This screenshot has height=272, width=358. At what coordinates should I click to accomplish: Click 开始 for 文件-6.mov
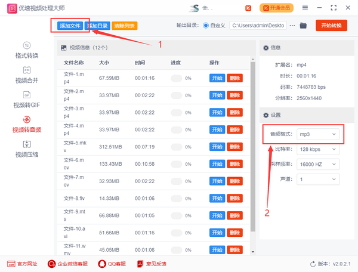point(217,164)
